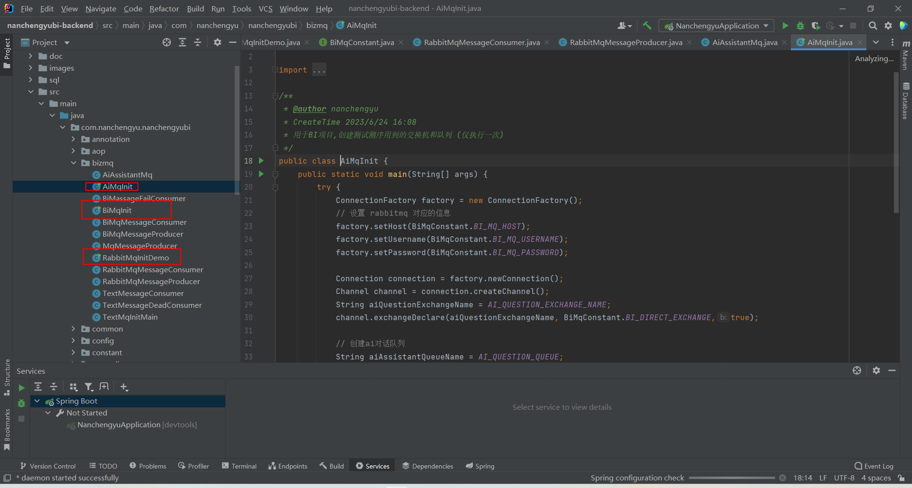Open Version Control tool window
The image size is (912, 488).
click(48, 466)
